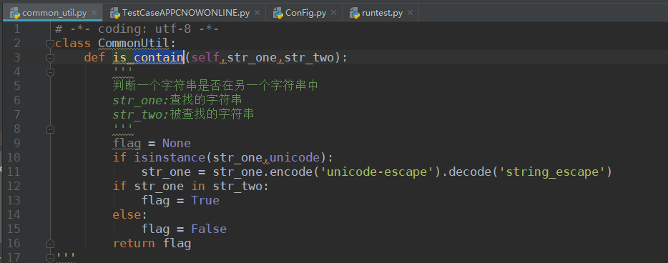Viewport: 668px width, 263px height.
Task: Close the ConFig.py tab
Action: (333, 13)
